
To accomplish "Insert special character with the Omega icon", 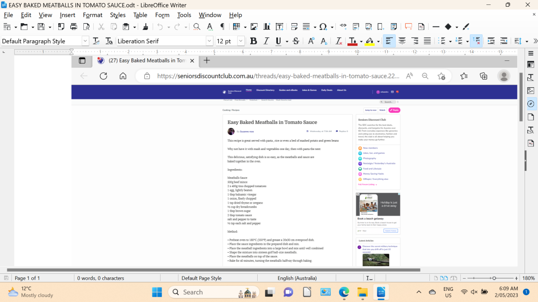I will 323,27.
